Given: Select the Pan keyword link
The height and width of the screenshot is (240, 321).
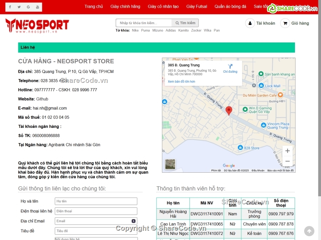Looking at the screenshot, I should click(x=217, y=30).
